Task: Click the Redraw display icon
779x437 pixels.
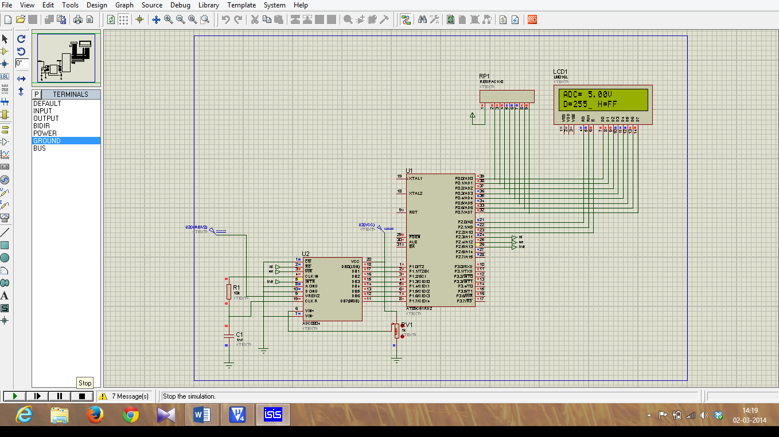Action: click(x=110, y=19)
